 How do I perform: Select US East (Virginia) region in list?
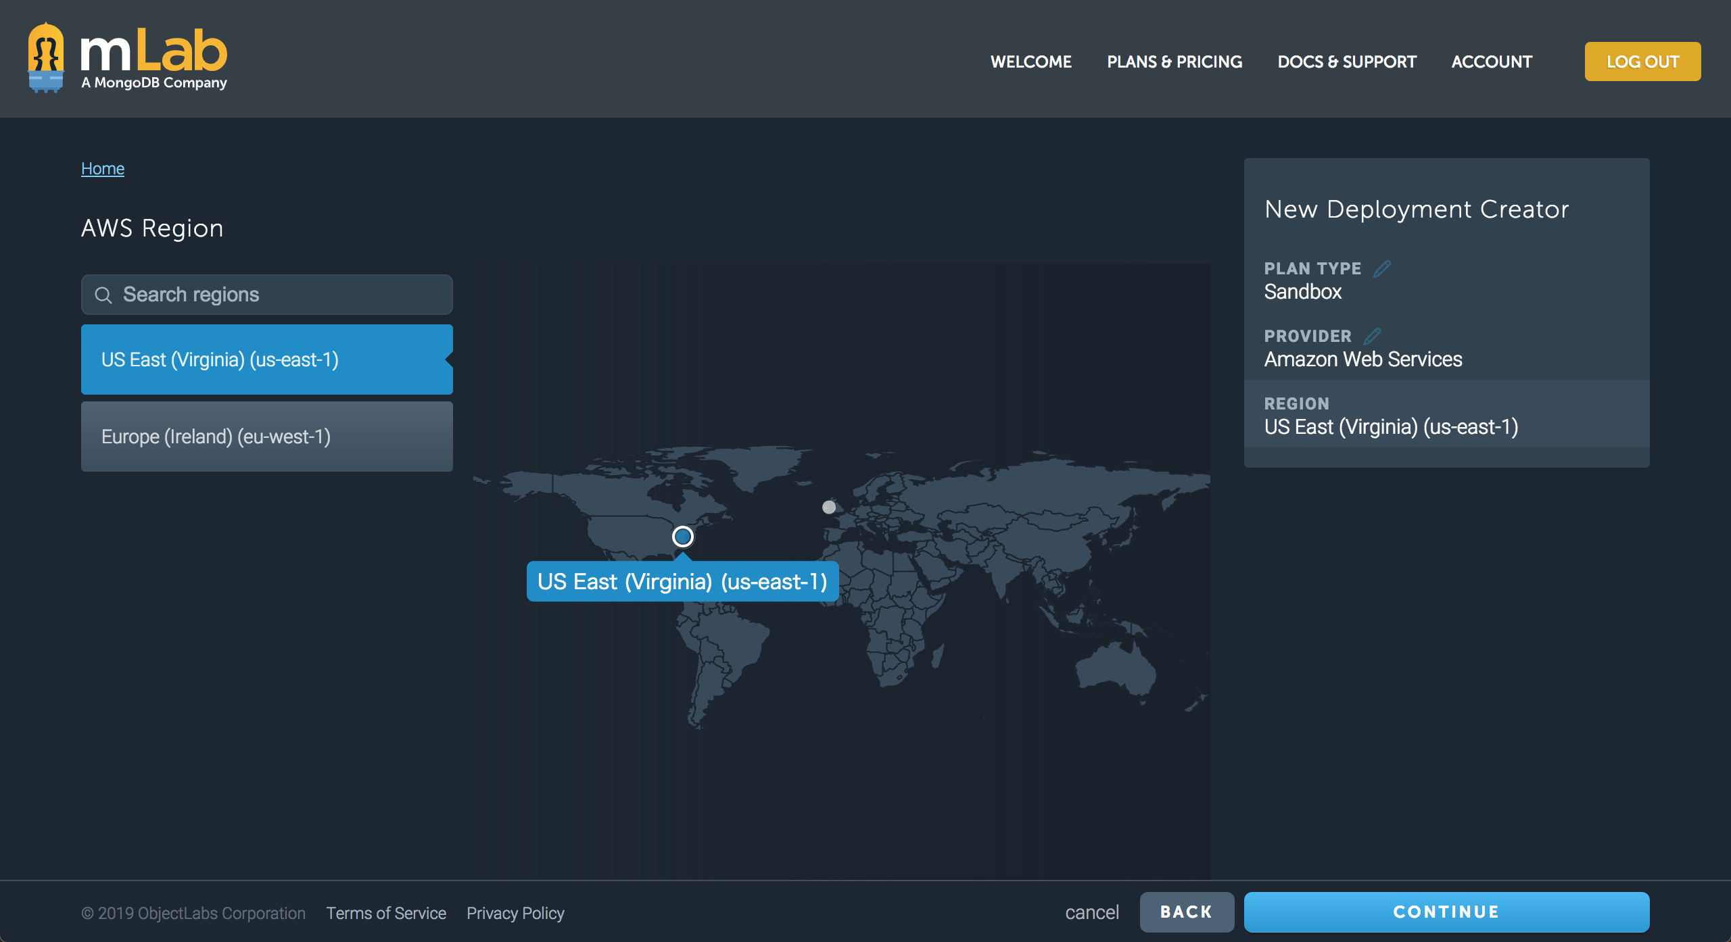point(267,360)
